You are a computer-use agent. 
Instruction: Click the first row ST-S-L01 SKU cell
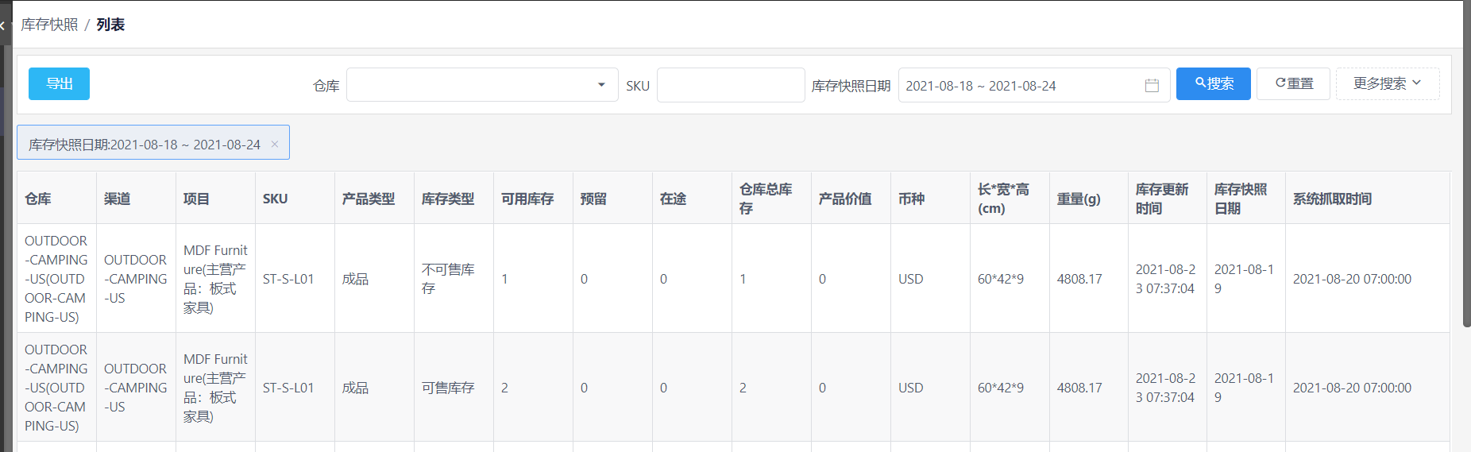(288, 279)
